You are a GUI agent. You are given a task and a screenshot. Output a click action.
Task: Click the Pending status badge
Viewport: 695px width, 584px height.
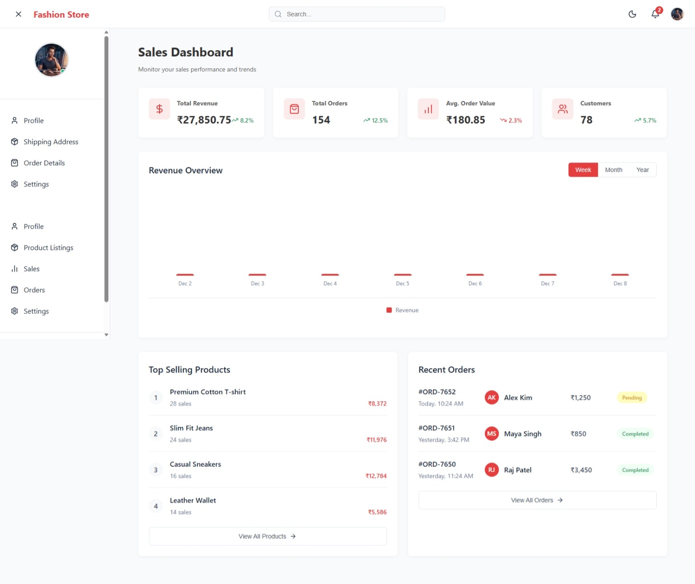pos(632,398)
